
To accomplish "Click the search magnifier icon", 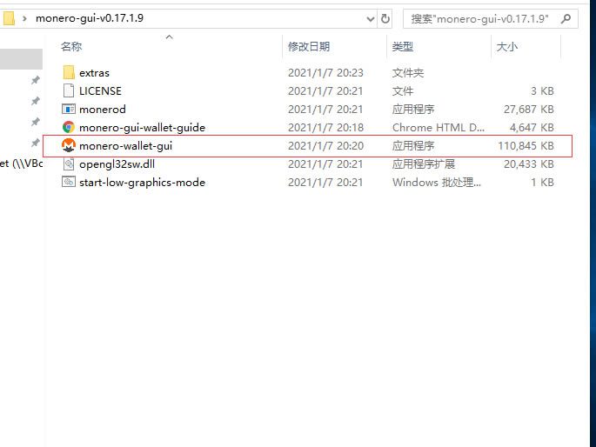I will [566, 18].
